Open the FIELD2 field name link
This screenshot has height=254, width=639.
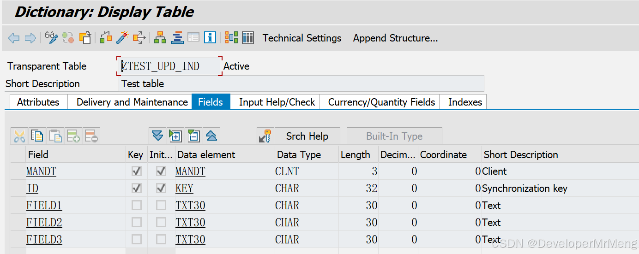click(x=44, y=223)
